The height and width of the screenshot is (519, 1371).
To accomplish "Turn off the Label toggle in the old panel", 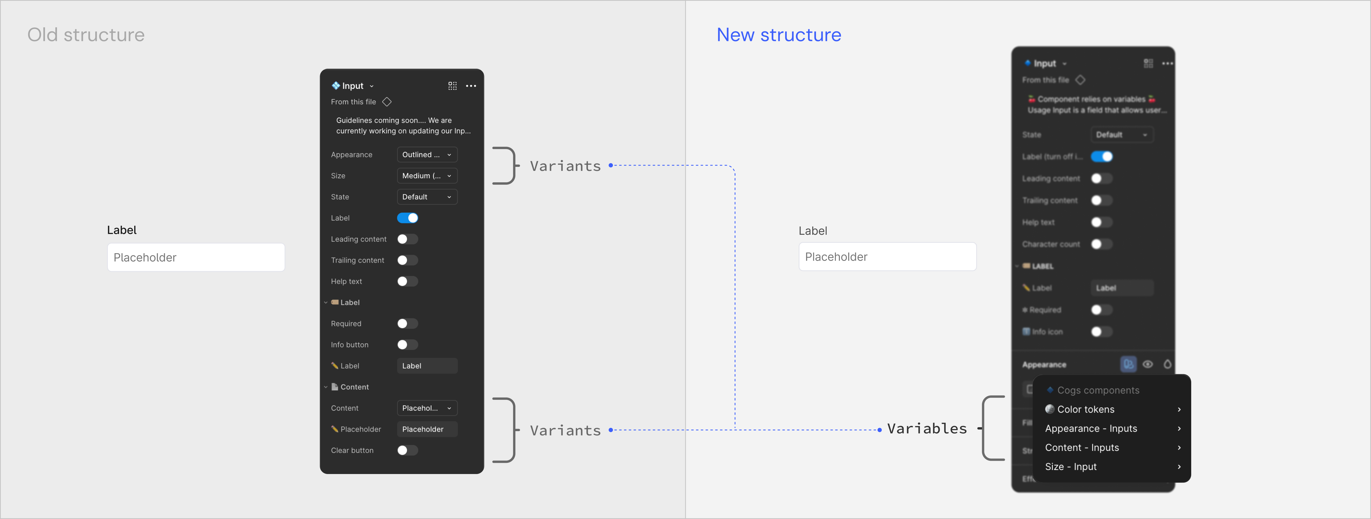I will (x=407, y=218).
